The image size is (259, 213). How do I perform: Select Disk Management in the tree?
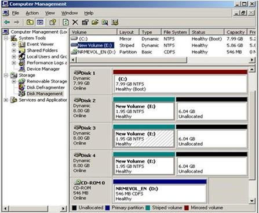(45, 94)
